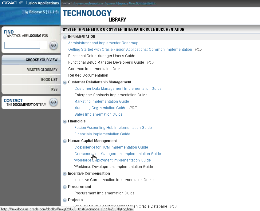The width and height of the screenshot is (260, 211).
Task: Open Fusion Accounting Hub Implementation Guide
Action: point(113,128)
